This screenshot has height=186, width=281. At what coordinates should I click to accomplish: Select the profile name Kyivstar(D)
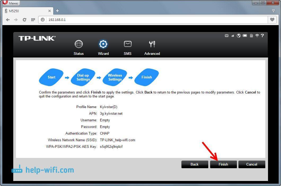pyautogui.click(x=109, y=107)
